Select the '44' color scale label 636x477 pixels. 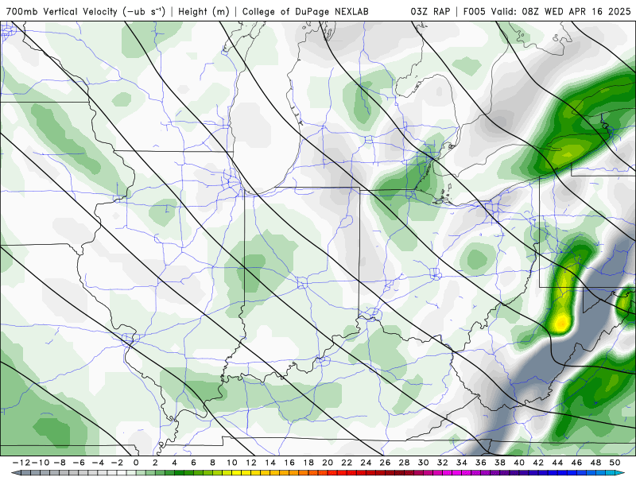pyautogui.click(x=557, y=463)
